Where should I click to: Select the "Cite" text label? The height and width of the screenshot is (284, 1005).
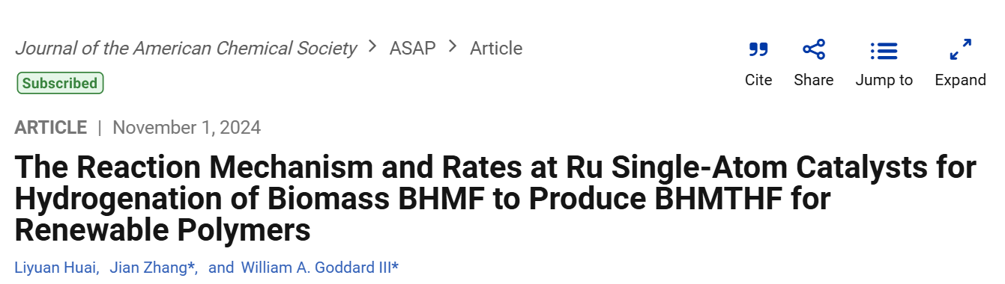[758, 80]
